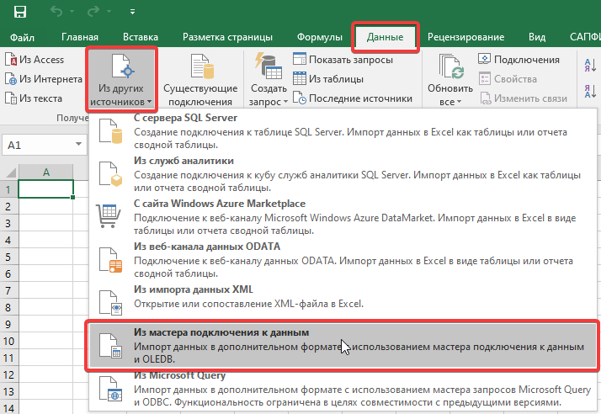This screenshot has height=414, width=601.
Task: Click the Из Access button
Action: click(x=35, y=60)
